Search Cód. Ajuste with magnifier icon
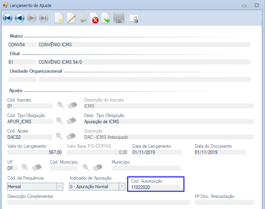The width and height of the screenshot is (265, 209). pos(59,136)
